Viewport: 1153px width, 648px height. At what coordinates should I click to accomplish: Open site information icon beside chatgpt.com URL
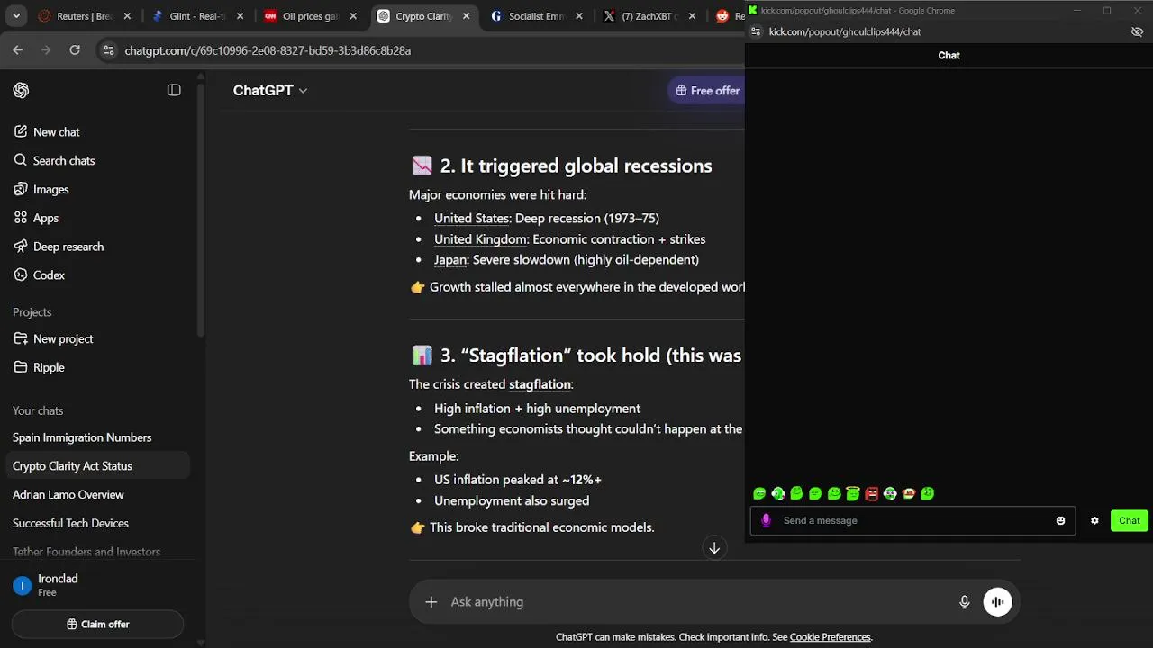pyautogui.click(x=108, y=50)
